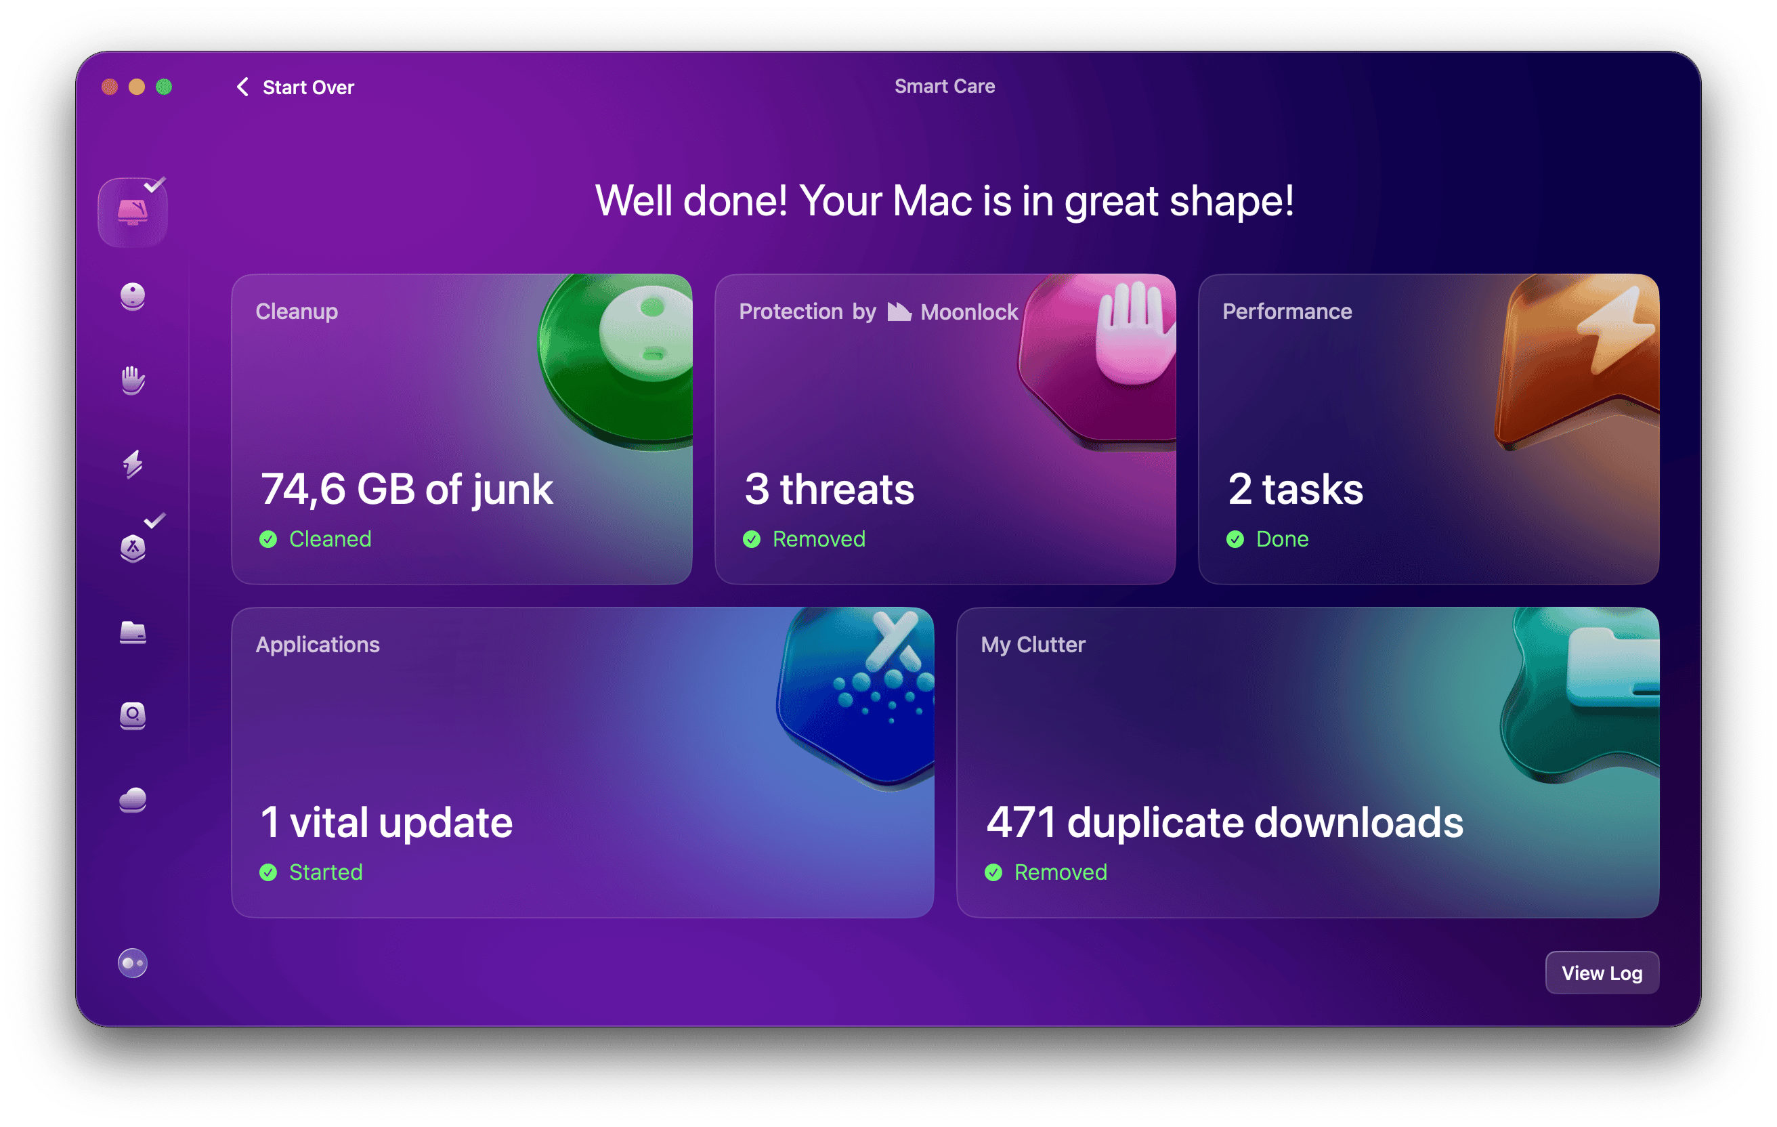Open Performance via the lightning bolt icon
Viewport: 1777px width, 1127px height.
[133, 465]
